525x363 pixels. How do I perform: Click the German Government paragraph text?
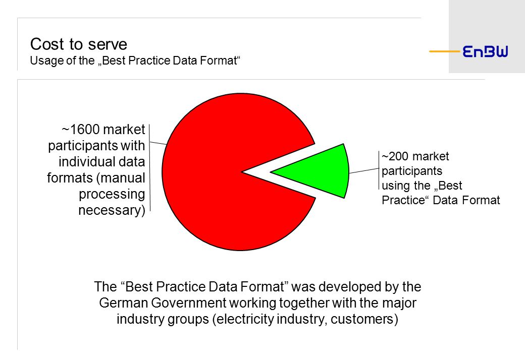click(x=257, y=303)
